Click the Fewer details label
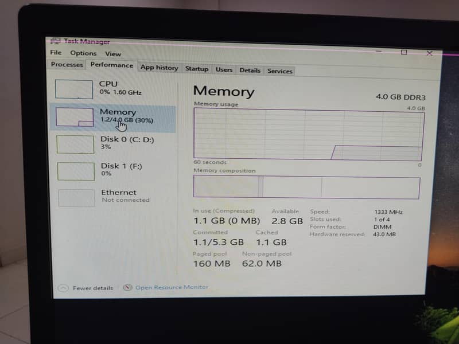Image resolution: width=459 pixels, height=344 pixels. (x=93, y=288)
